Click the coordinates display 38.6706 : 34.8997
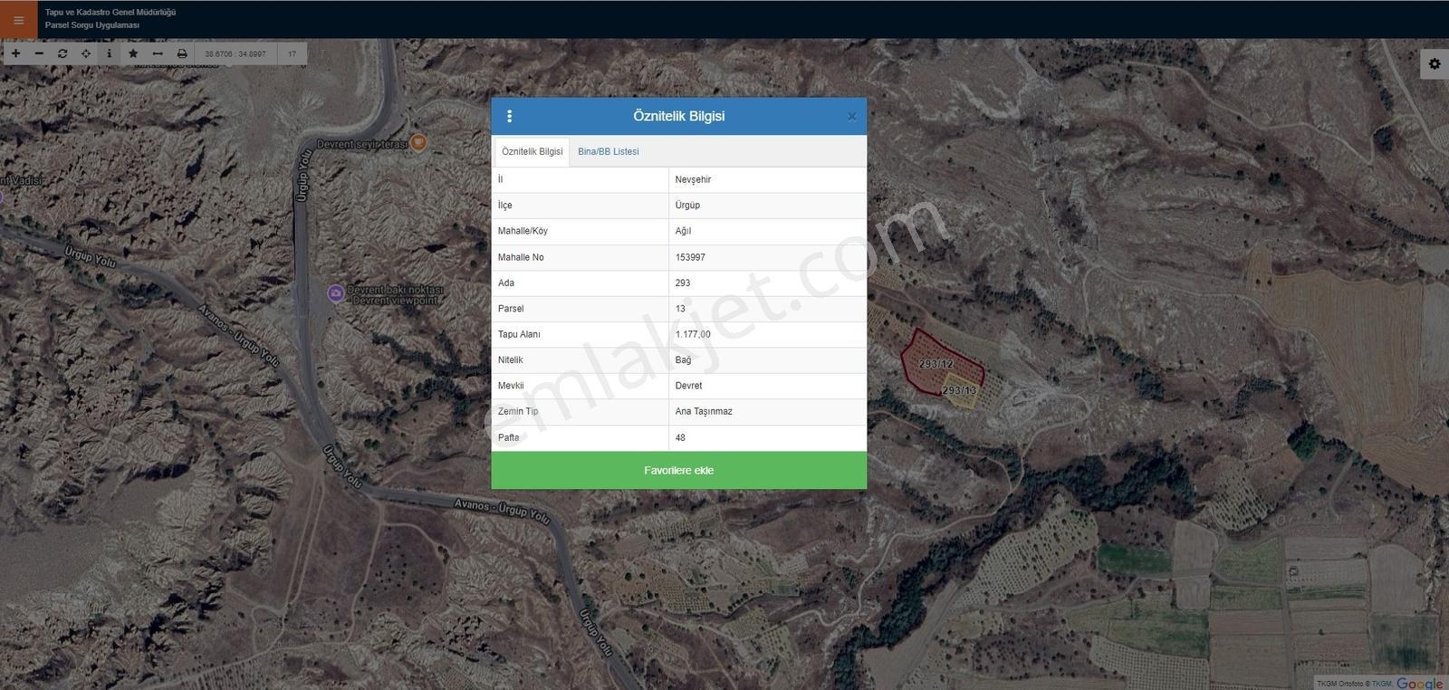1449x690 pixels. (x=235, y=54)
